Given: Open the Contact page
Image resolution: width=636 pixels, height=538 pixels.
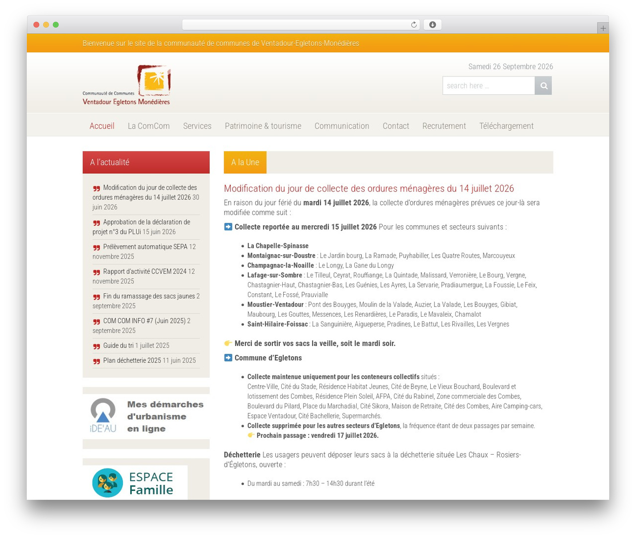Looking at the screenshot, I should click(396, 126).
